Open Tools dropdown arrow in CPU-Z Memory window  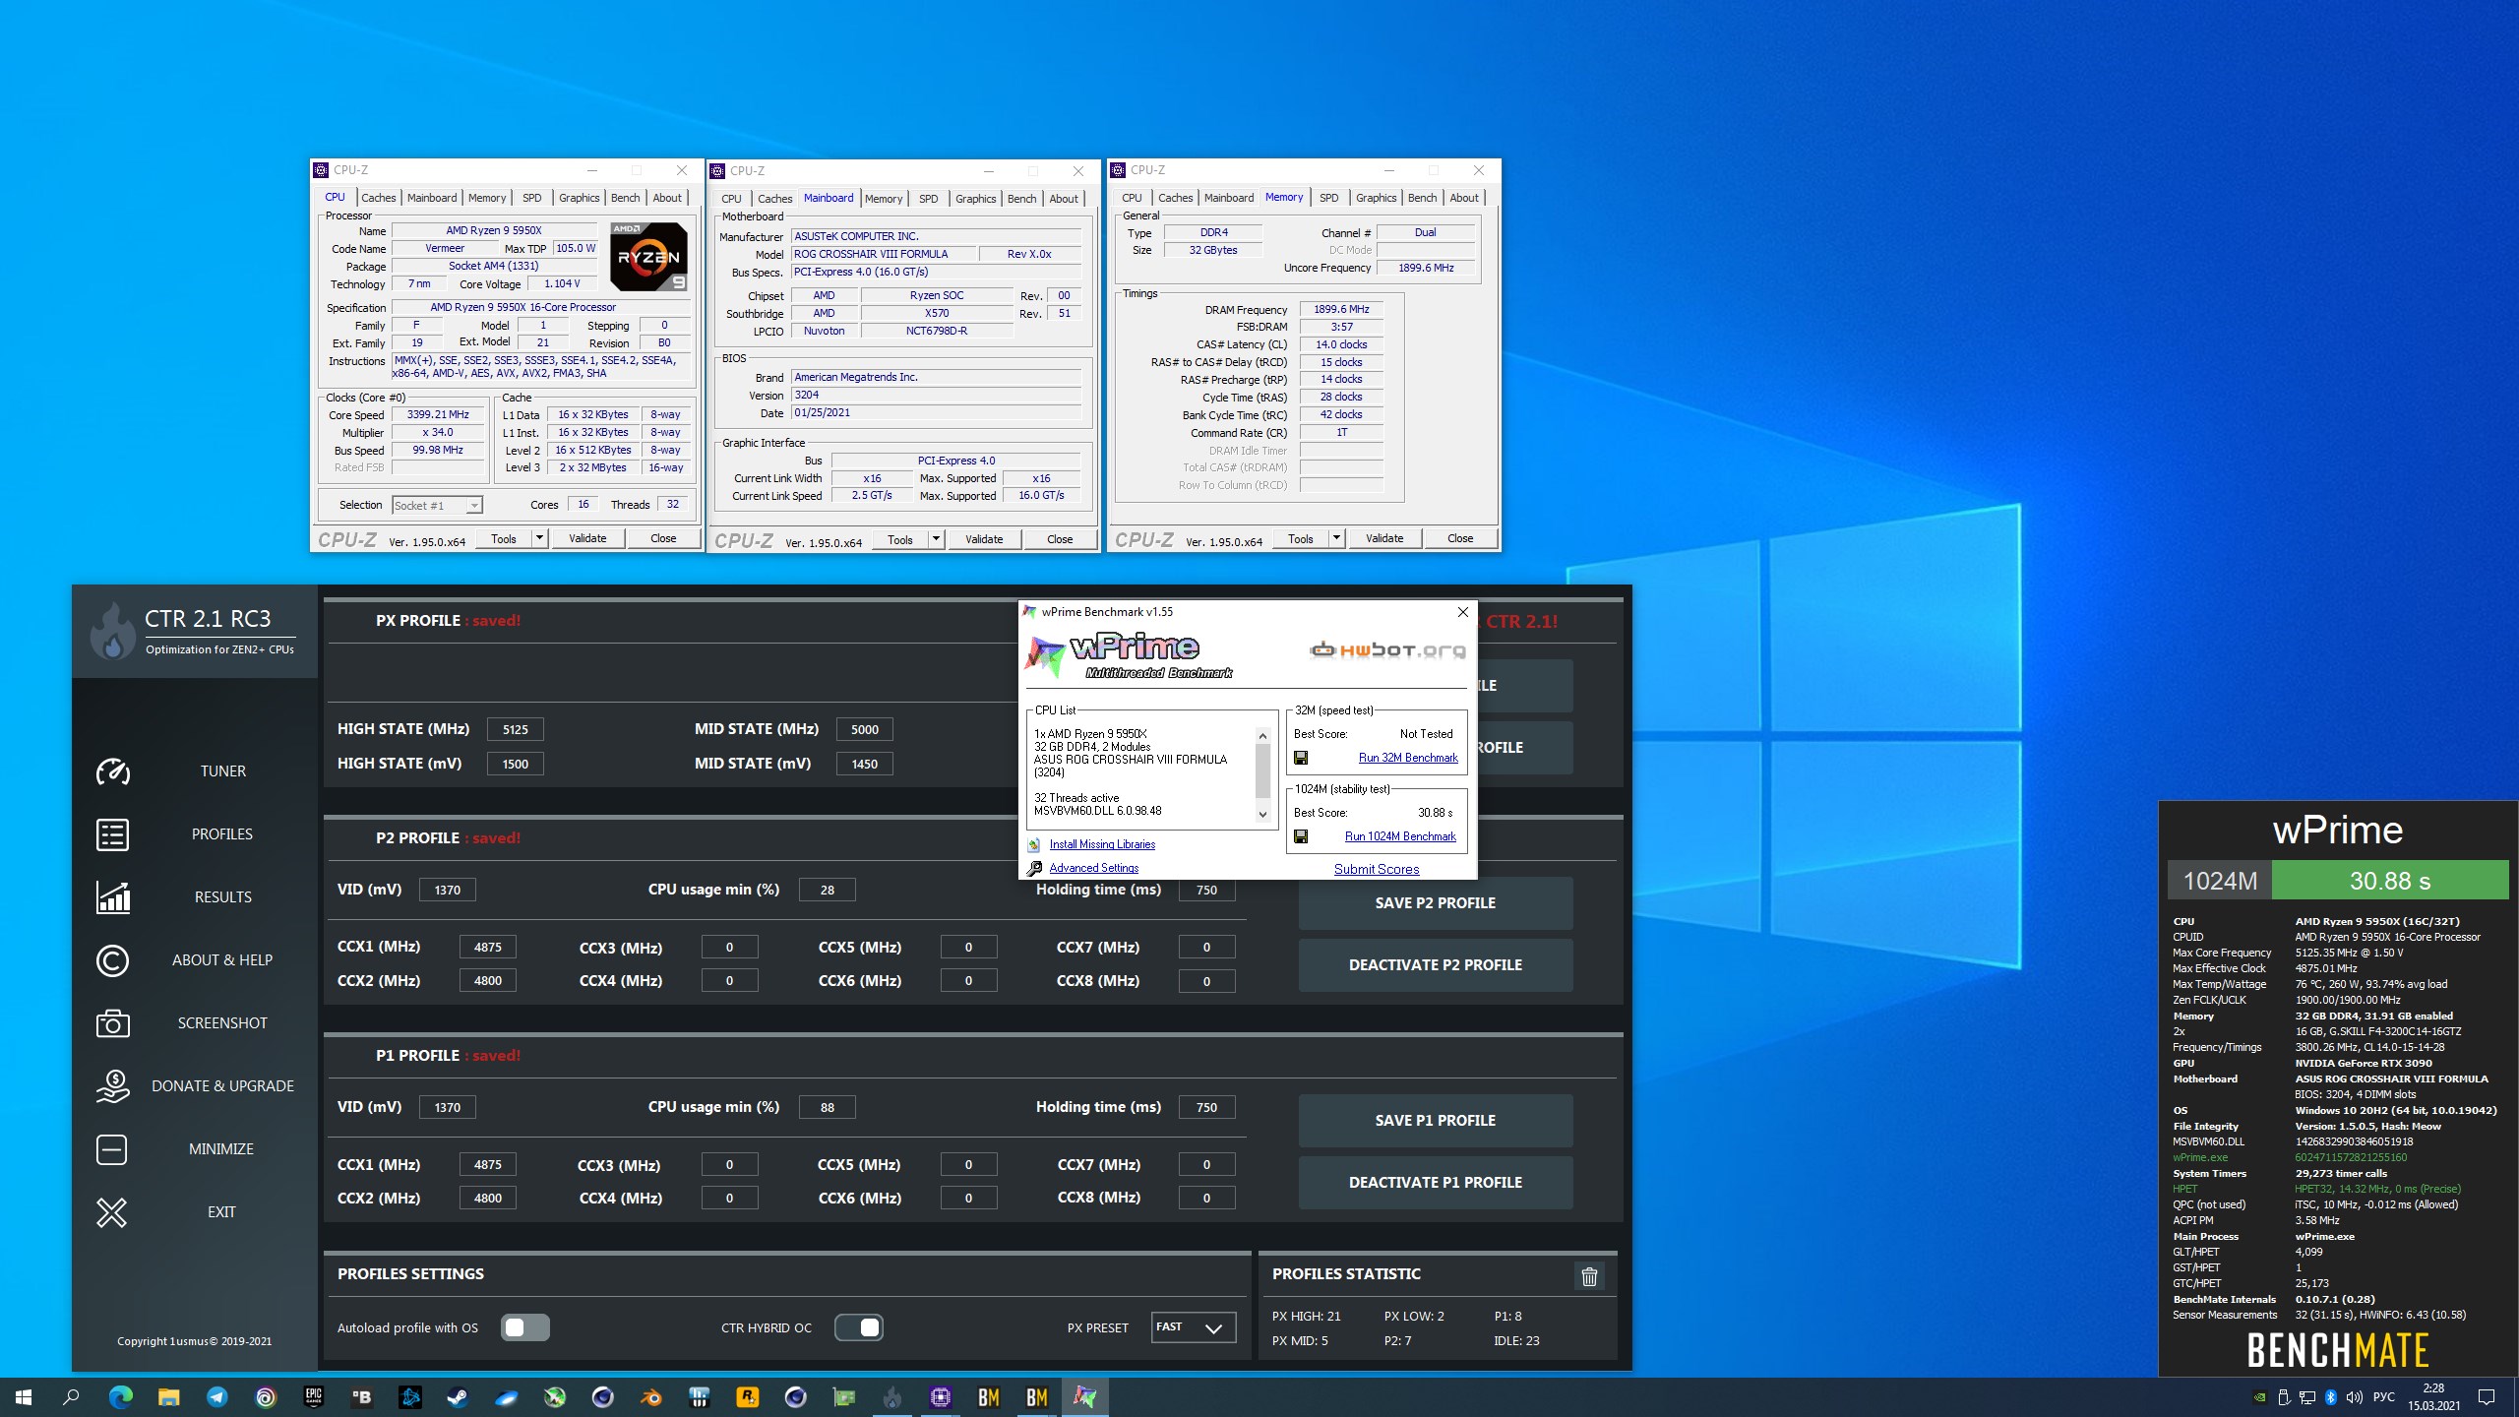tap(1336, 538)
